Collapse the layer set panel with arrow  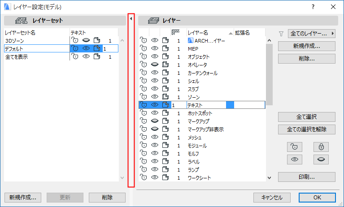(131, 19)
